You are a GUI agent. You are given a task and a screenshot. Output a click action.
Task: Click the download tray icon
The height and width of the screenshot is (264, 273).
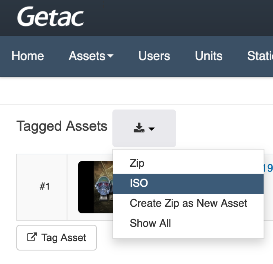[139, 128]
